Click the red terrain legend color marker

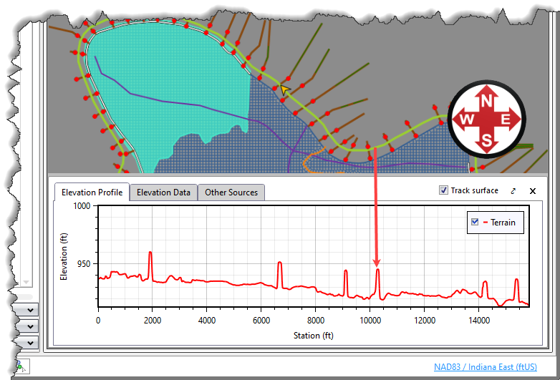(486, 223)
